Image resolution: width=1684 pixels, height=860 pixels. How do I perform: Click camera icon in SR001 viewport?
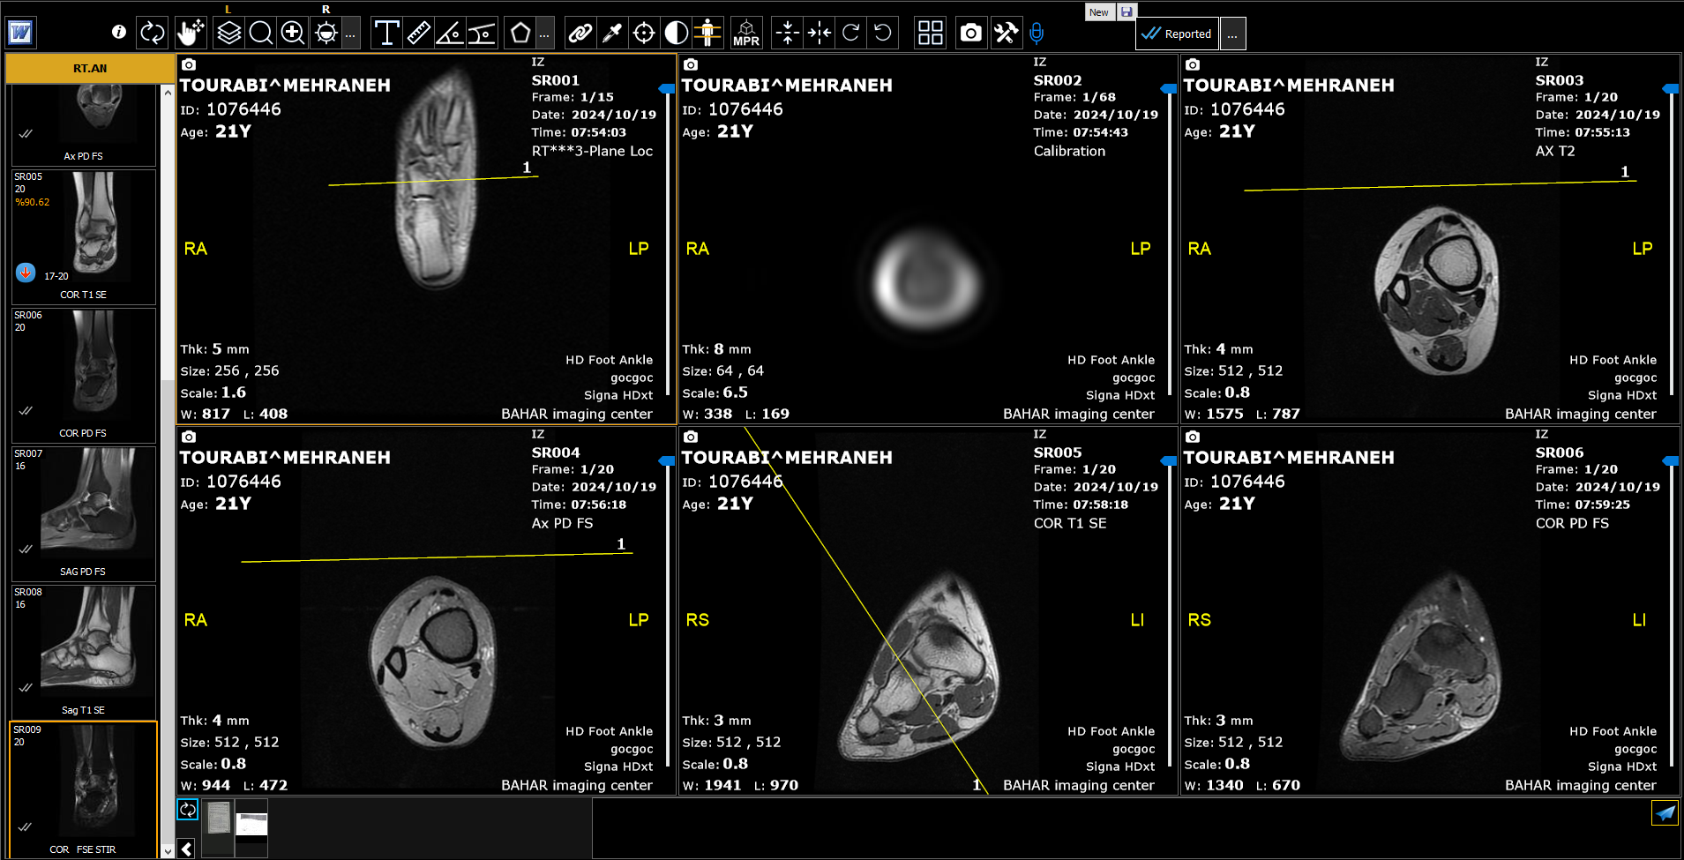[x=189, y=64]
